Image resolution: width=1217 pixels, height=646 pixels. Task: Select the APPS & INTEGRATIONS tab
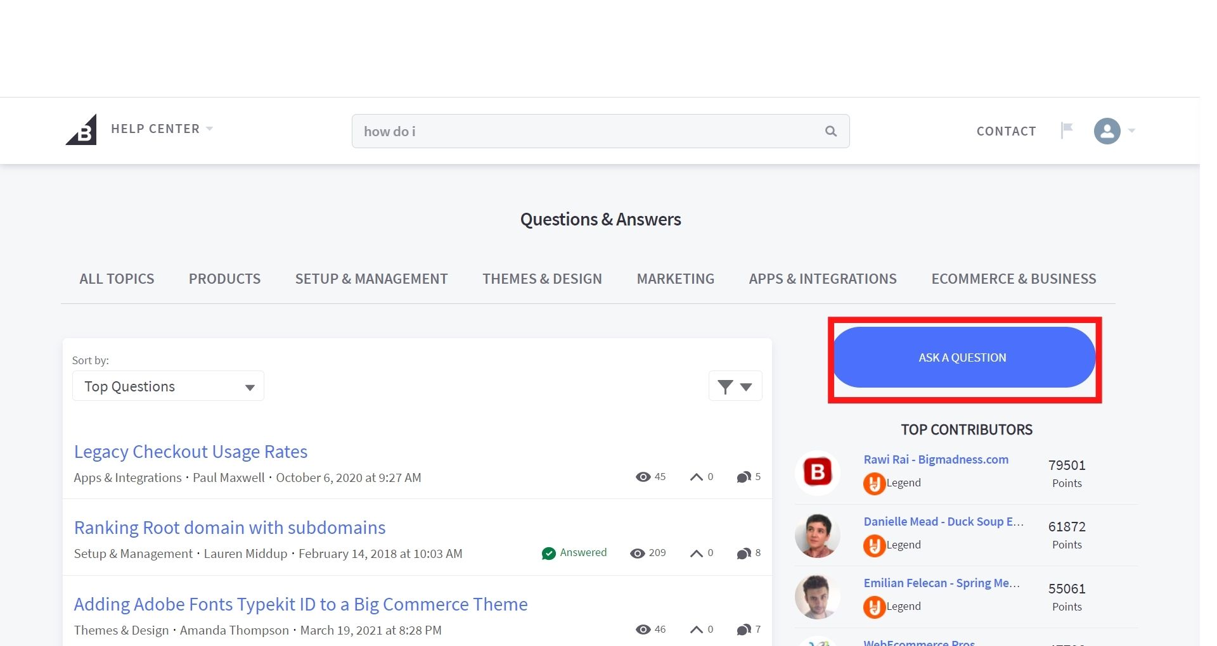coord(822,279)
